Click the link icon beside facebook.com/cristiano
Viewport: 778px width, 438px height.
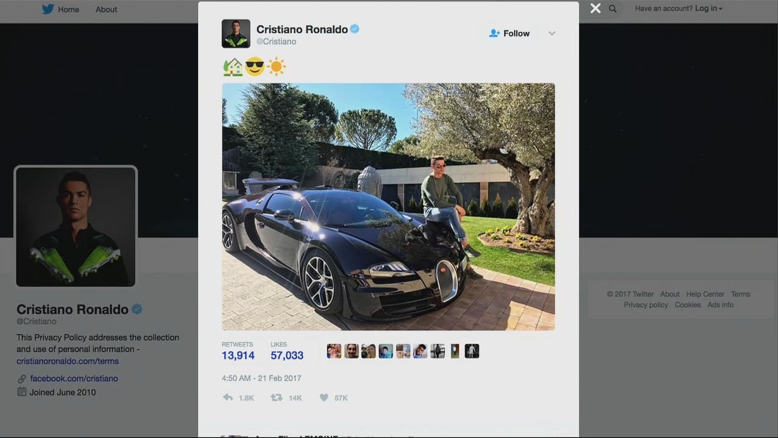click(22, 378)
